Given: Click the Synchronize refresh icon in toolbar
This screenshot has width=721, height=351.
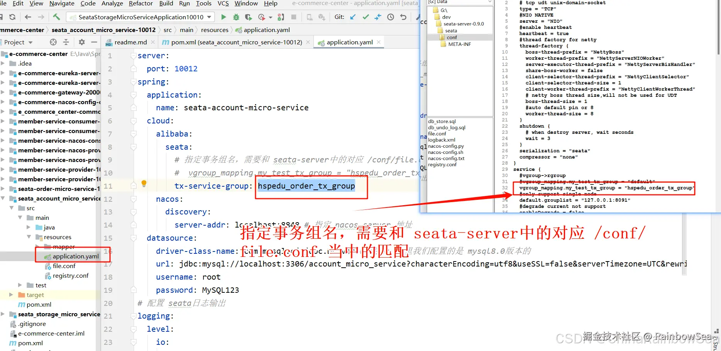Looking at the screenshot, I should click(x=12, y=17).
